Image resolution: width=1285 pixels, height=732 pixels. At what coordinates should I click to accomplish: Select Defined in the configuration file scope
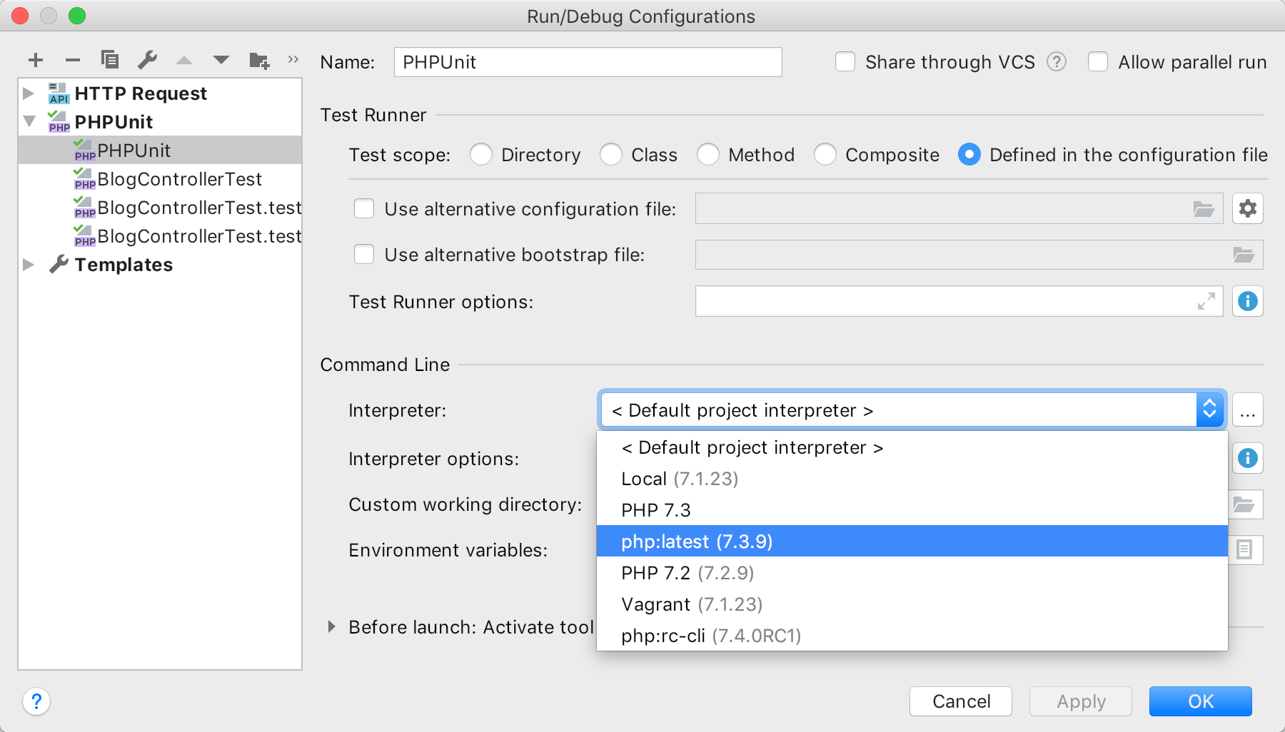pos(969,155)
